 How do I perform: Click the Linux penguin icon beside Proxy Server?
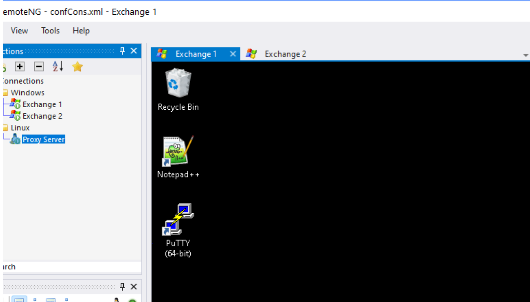[x=15, y=139]
